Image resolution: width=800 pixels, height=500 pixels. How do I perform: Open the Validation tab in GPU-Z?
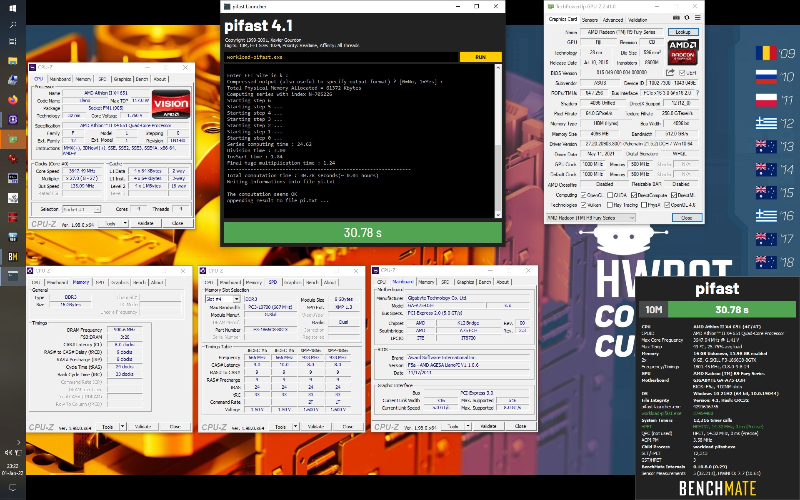pyautogui.click(x=637, y=20)
